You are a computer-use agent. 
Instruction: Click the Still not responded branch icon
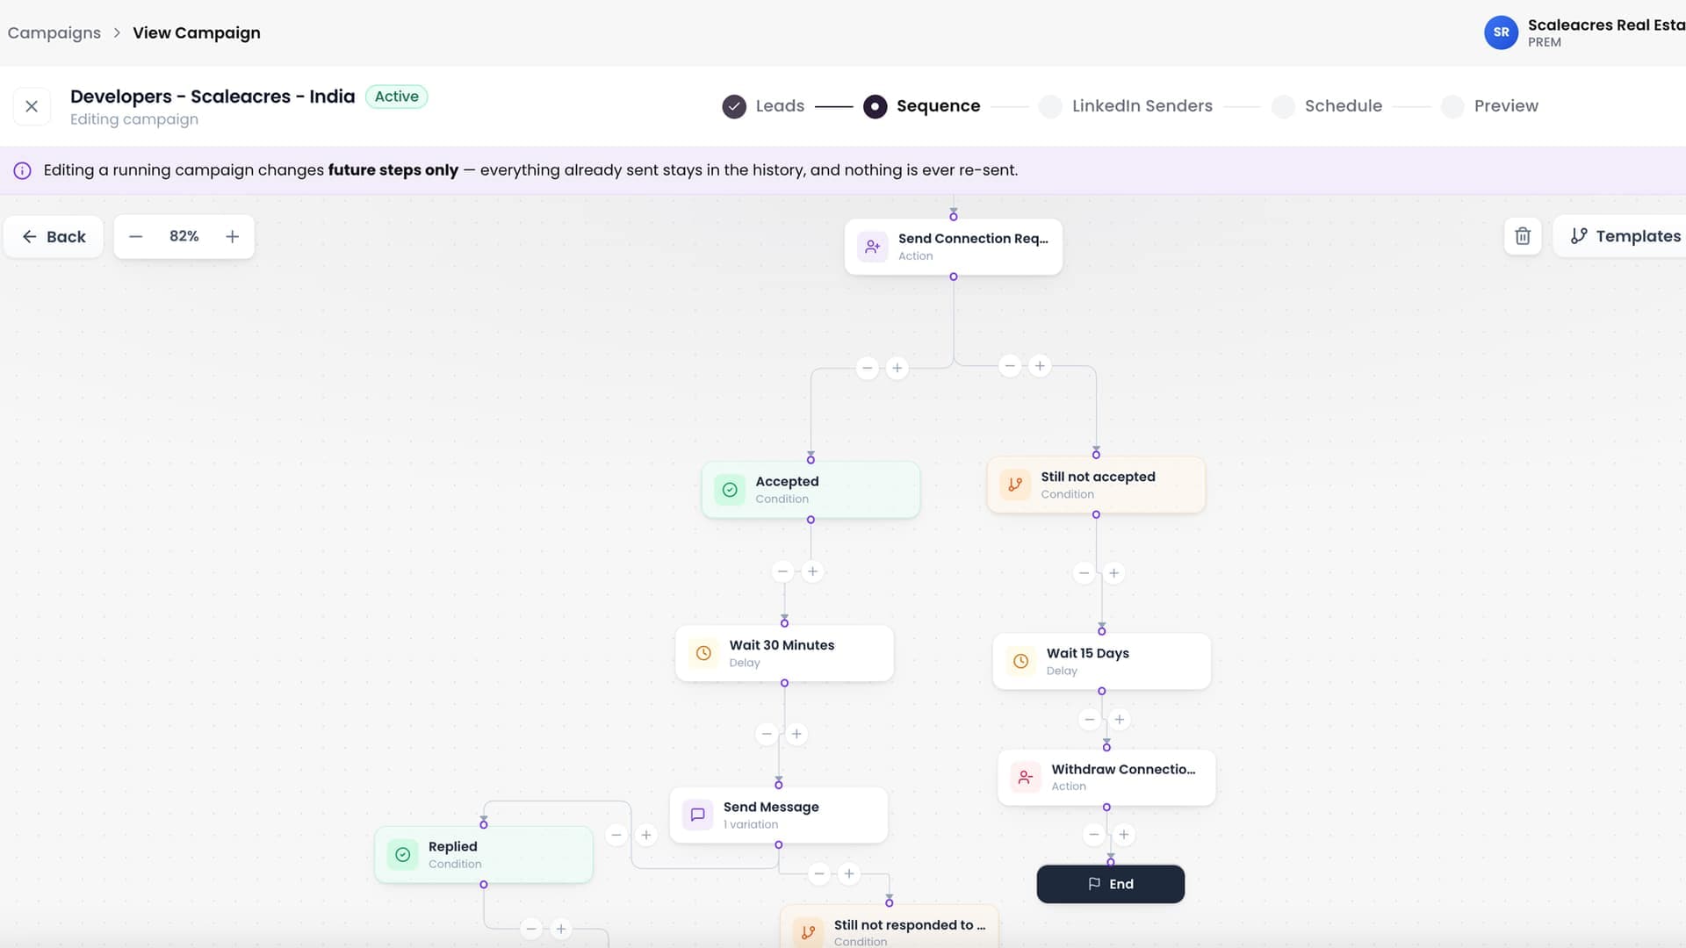[808, 932]
